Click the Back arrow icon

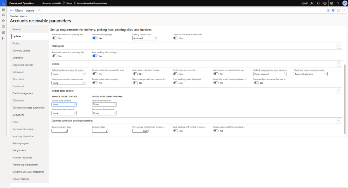click(11, 11)
